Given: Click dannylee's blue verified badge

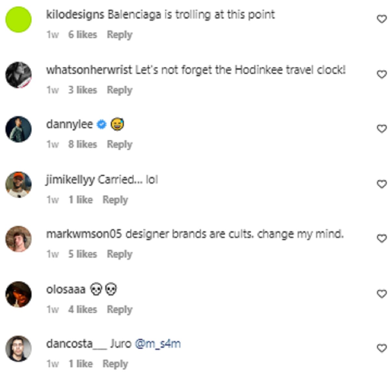Looking at the screenshot, I should [102, 124].
